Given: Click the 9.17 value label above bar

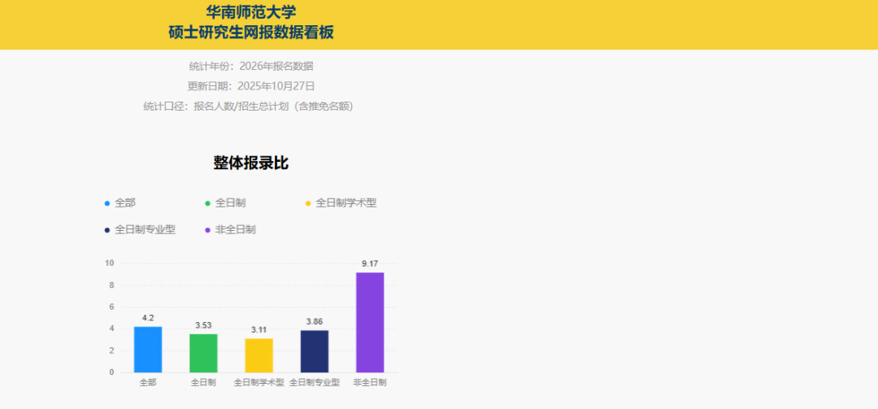Looking at the screenshot, I should (x=370, y=263).
